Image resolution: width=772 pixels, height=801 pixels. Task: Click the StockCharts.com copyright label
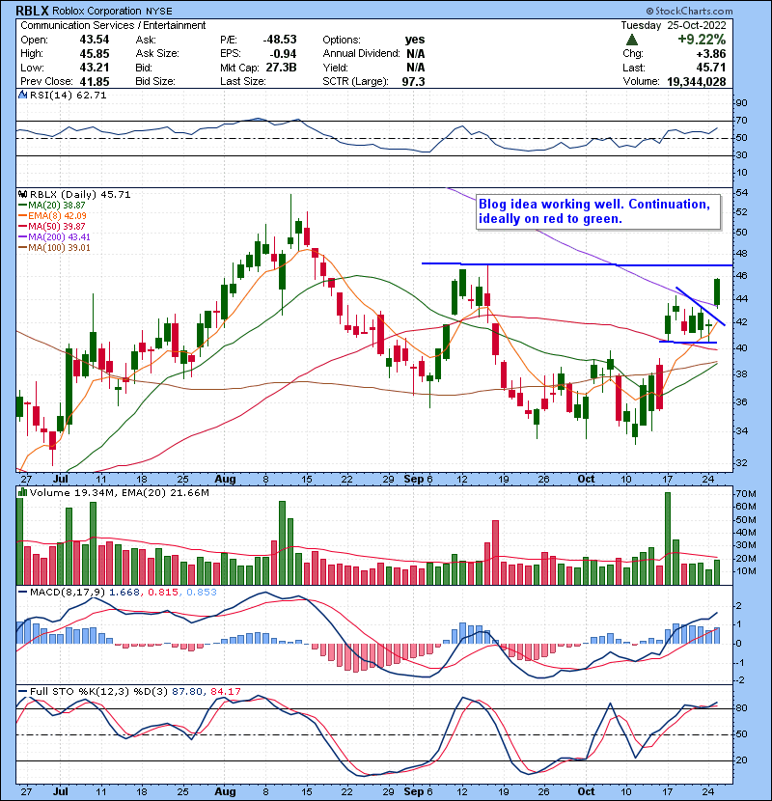(689, 11)
